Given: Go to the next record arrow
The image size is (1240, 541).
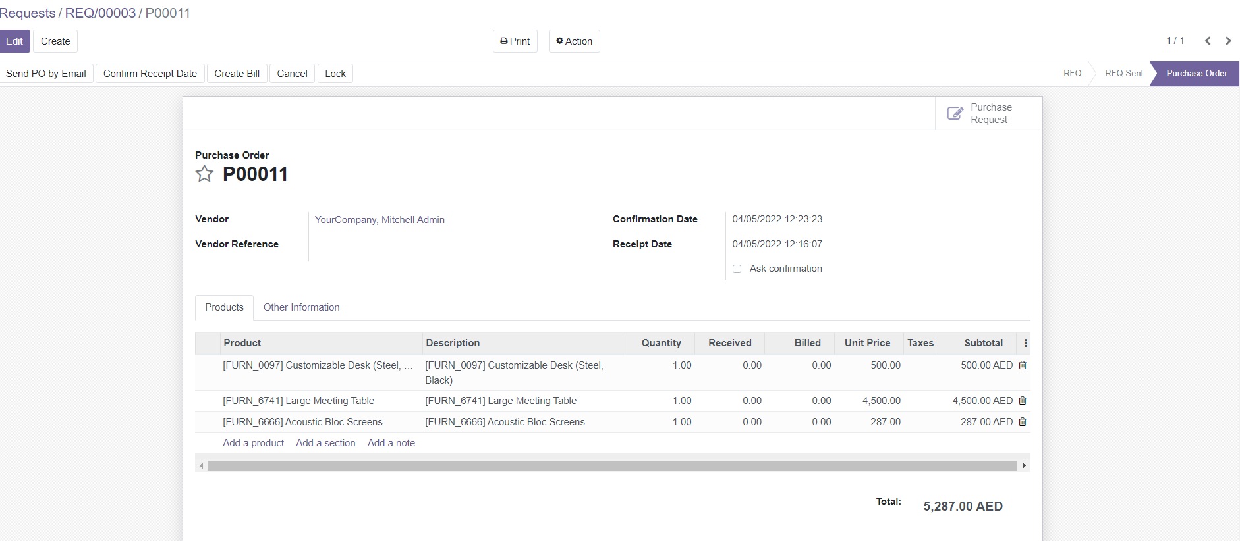Looking at the screenshot, I should coord(1228,41).
